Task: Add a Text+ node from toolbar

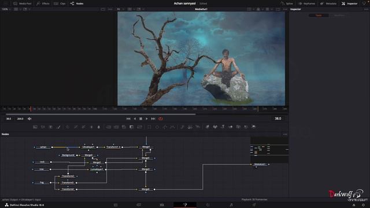Action: [x=50, y=127]
